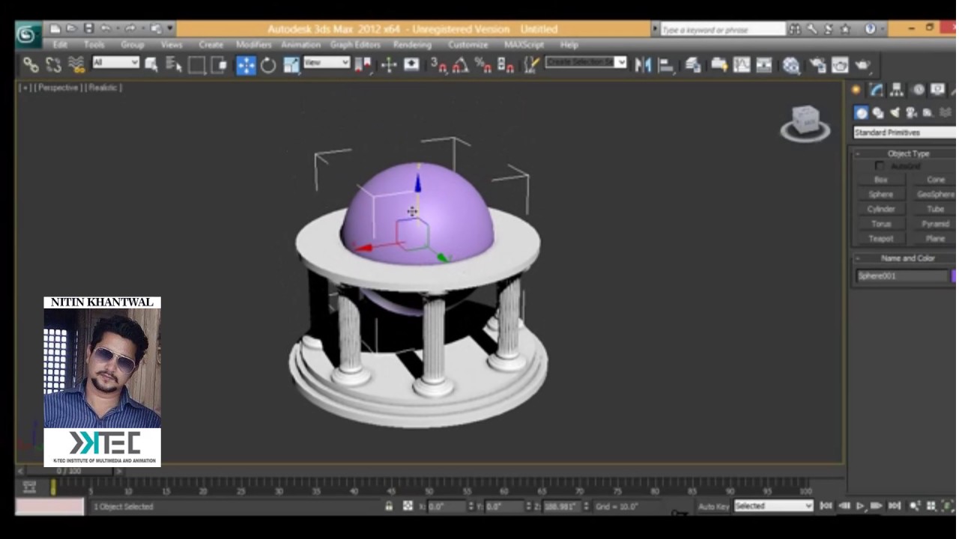Screen dimensions: 959x539
Task: Click the Render Production teapot icon
Action: pyautogui.click(x=862, y=65)
